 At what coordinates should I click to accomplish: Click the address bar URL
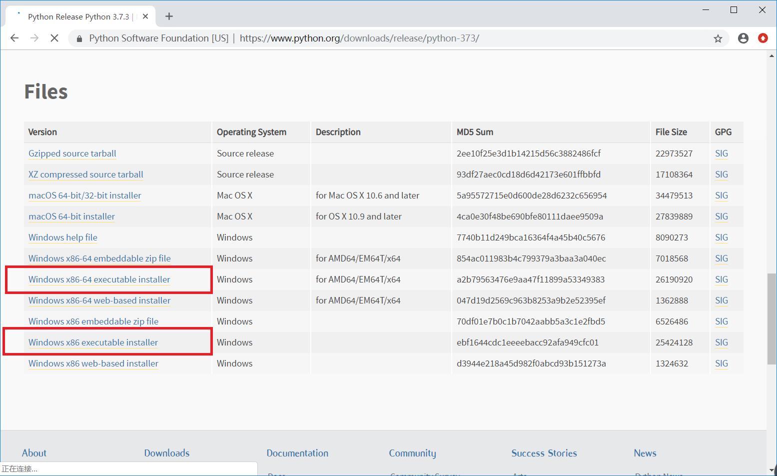[359, 38]
